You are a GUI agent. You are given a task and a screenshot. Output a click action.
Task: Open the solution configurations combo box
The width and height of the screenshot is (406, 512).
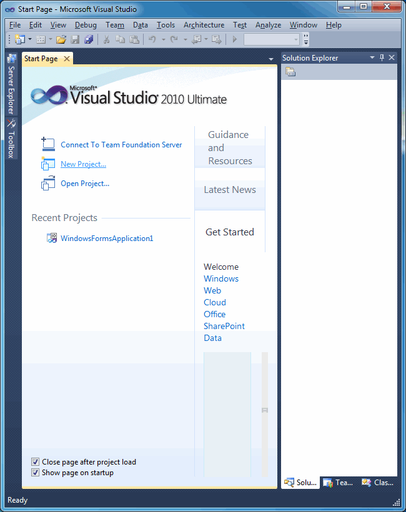coord(272,39)
